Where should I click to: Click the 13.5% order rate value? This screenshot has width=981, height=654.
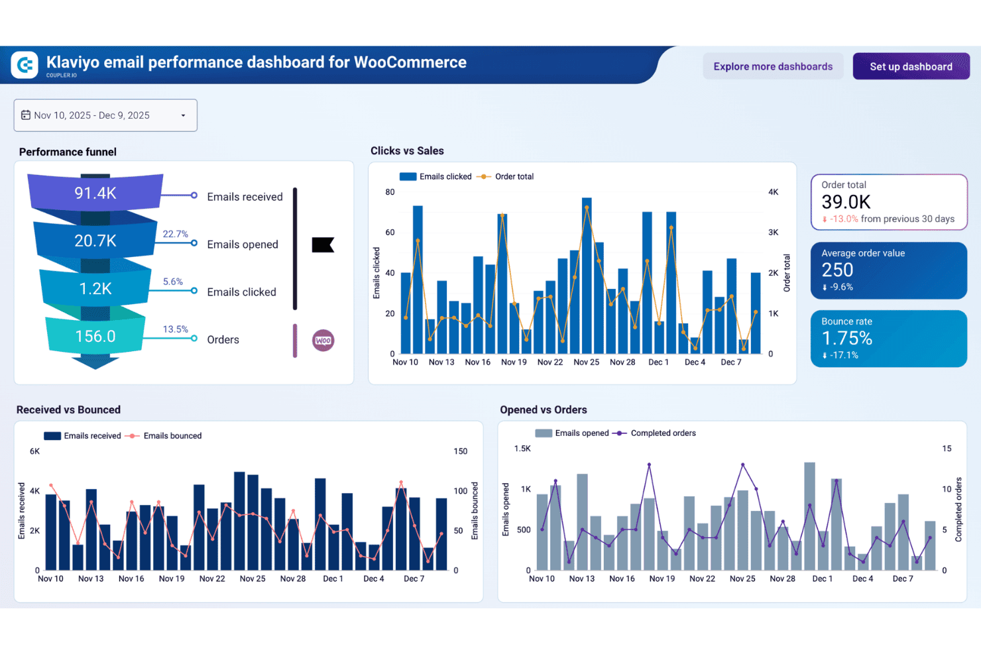pyautogui.click(x=175, y=329)
